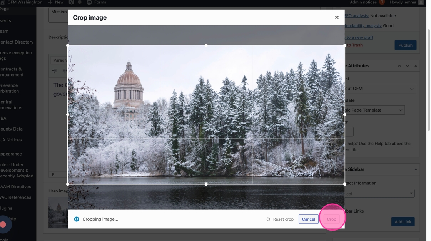
Task: Click the bottom-center crop edge handle
Action: [x=206, y=184]
